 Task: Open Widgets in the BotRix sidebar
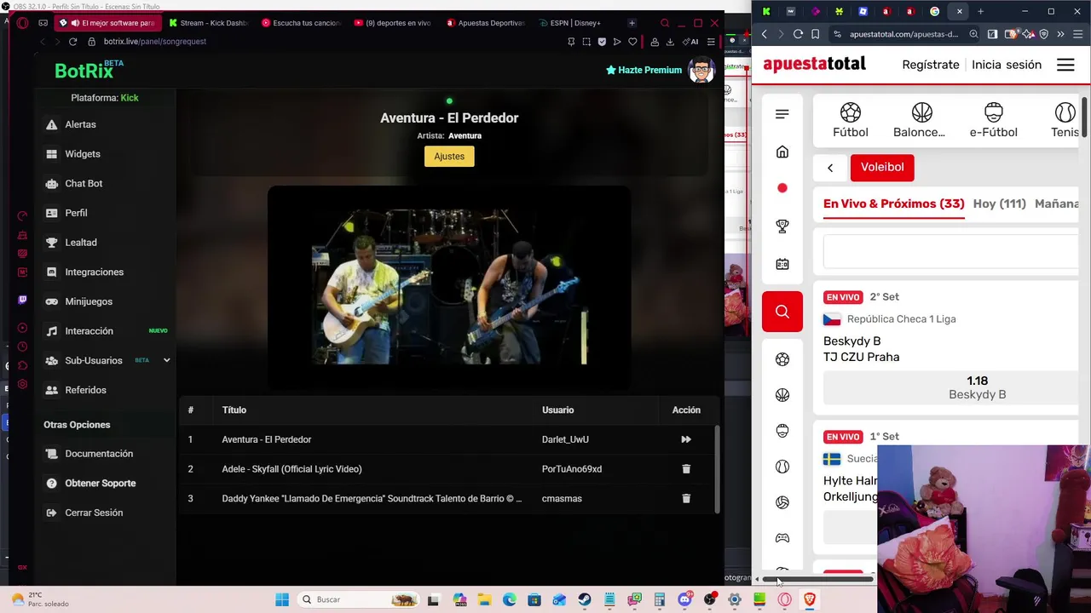coord(83,154)
